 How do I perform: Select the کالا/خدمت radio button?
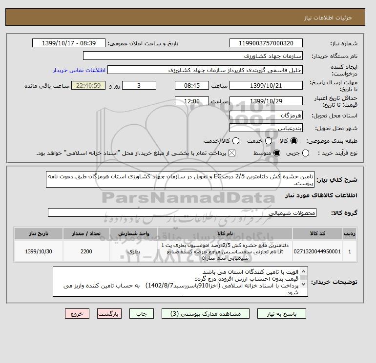click(x=236, y=141)
